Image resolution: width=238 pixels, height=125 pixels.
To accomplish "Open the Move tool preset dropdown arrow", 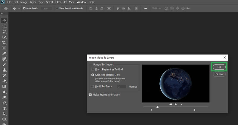I will (x=19, y=9).
